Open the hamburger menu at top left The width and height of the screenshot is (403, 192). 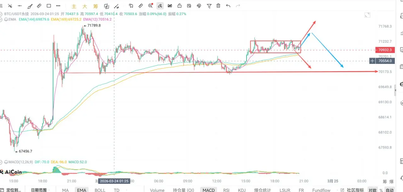coord(1,6)
